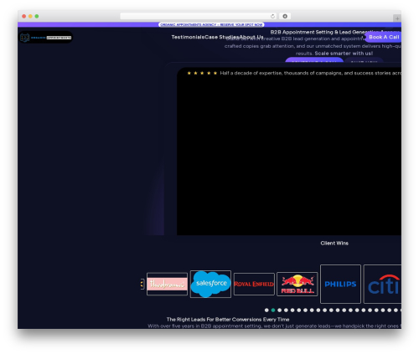The height and width of the screenshot is (354, 419).
Task: Open a new tab with the plus button
Action: pos(397,18)
